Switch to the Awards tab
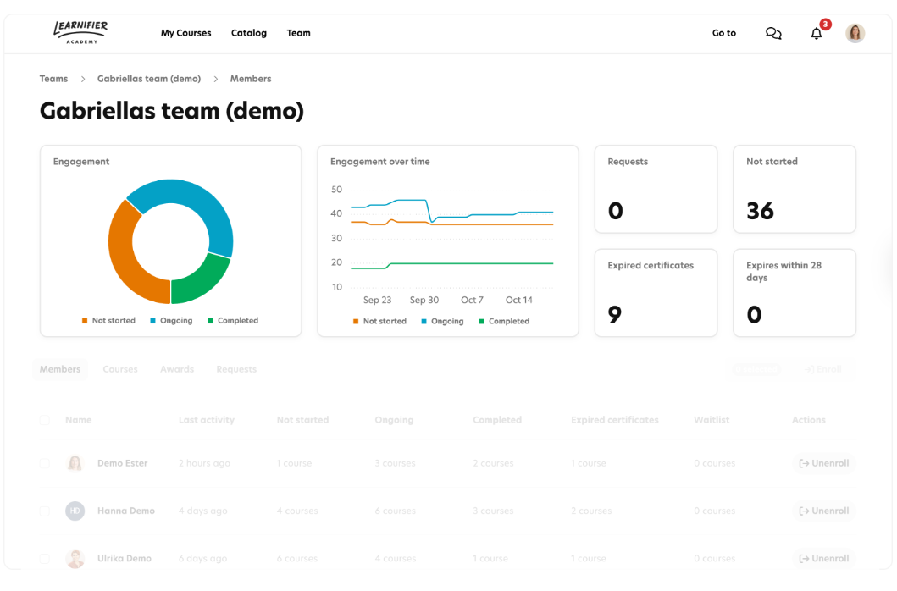Screen dimensions: 897x591 pyautogui.click(x=177, y=369)
